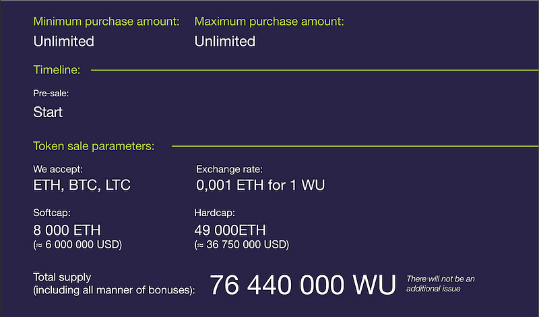Select the 8 000 ETH softcap value

[x=67, y=230]
